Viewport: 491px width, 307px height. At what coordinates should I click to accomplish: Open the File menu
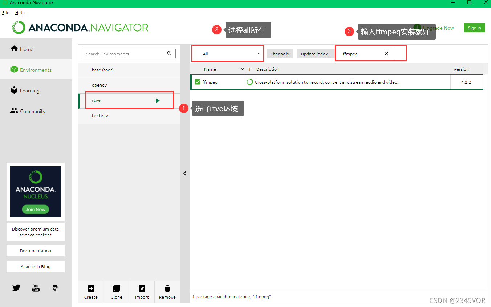click(x=6, y=13)
